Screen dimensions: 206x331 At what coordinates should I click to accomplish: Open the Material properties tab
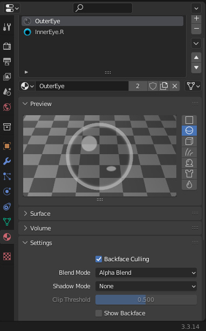[x=7, y=237]
